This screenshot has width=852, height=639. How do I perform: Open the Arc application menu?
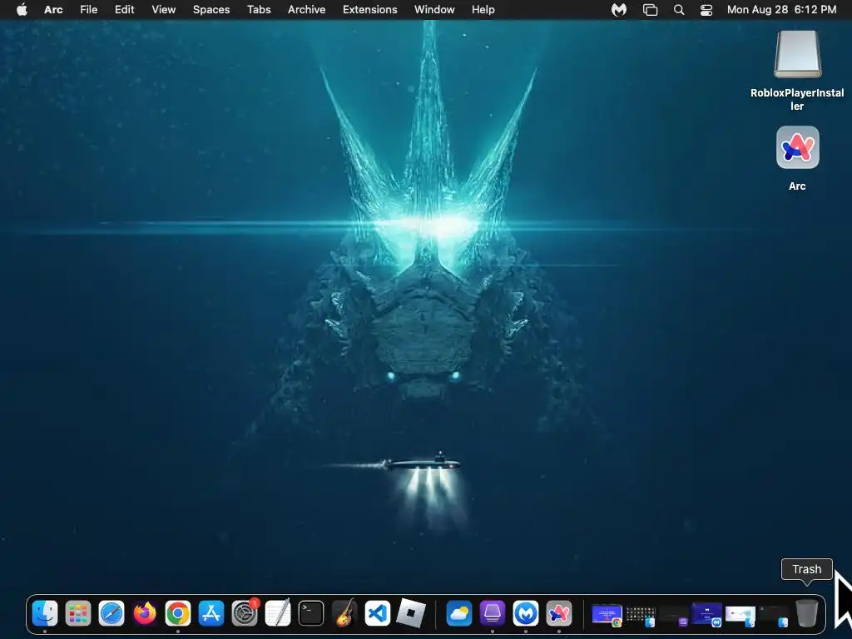point(53,9)
